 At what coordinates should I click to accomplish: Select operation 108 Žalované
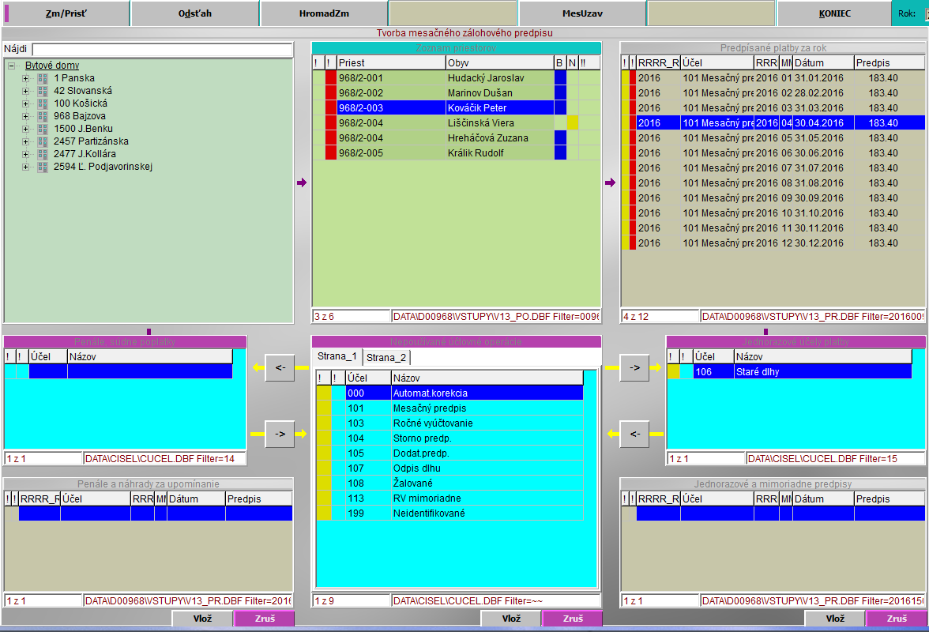[x=449, y=483]
